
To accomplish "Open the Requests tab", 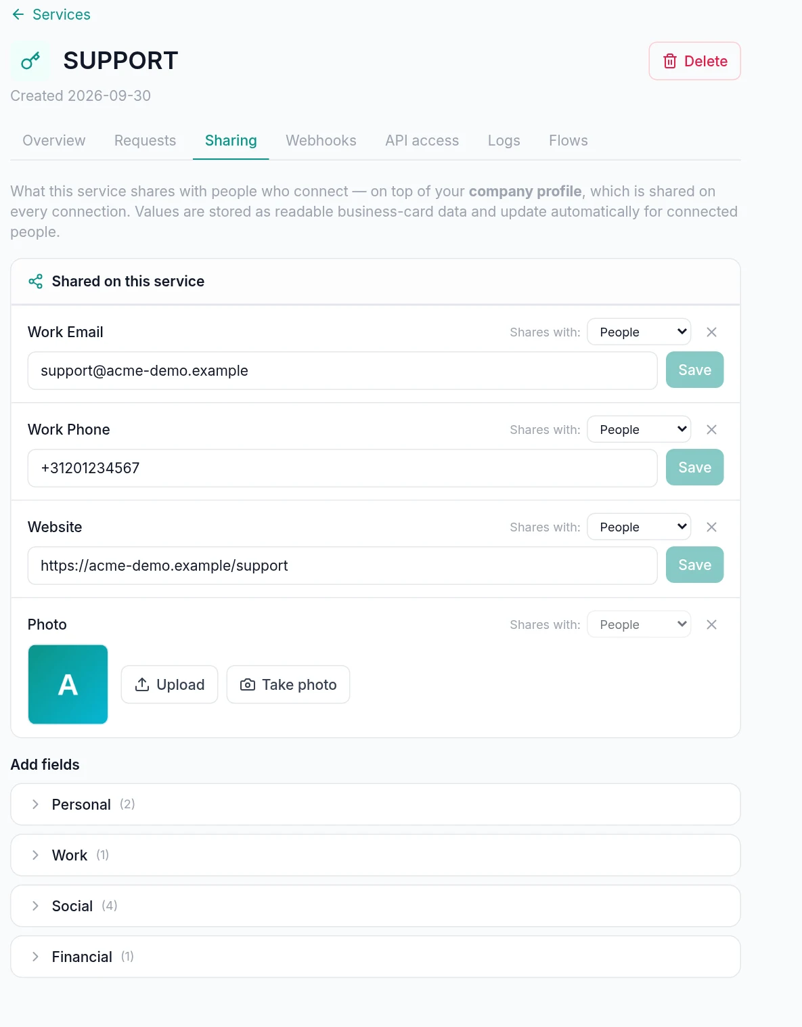I will (145, 140).
